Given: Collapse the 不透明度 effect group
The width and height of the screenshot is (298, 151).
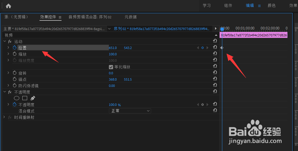Looking at the screenshot, I should tap(5, 92).
